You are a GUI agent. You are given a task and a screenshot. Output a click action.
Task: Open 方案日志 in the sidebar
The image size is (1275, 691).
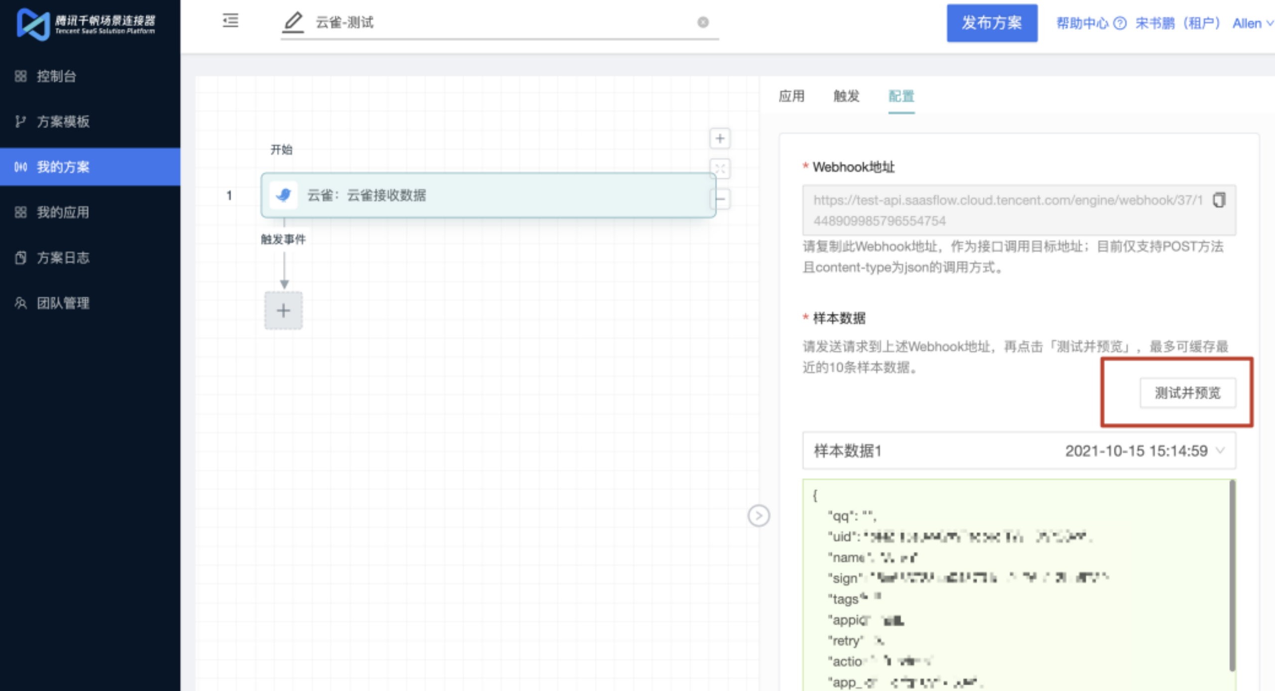(x=90, y=258)
